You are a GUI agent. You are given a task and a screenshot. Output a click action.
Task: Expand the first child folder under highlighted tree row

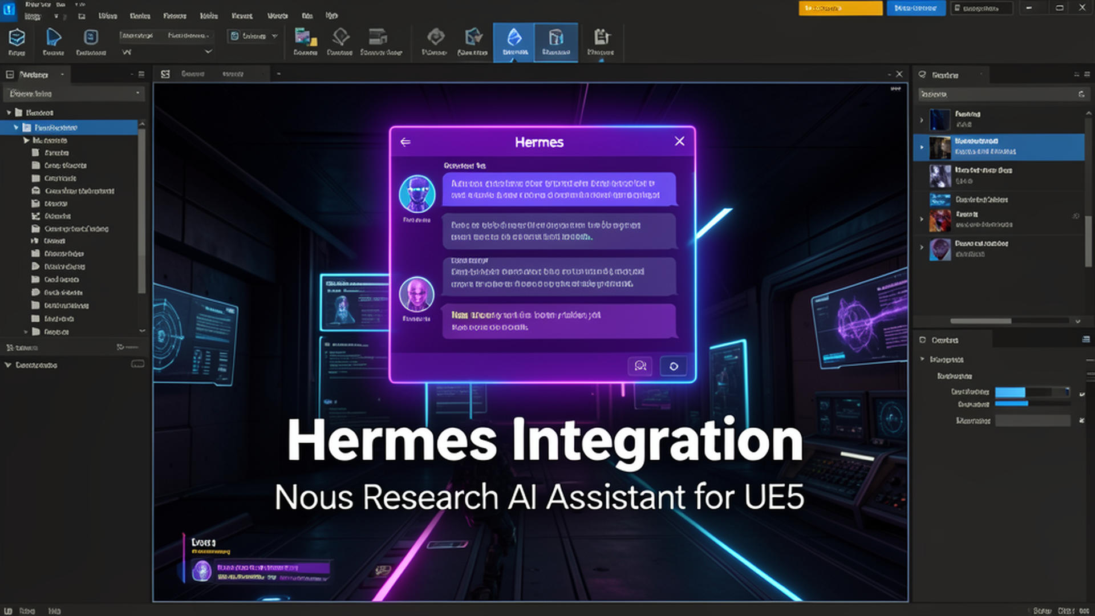coord(26,140)
